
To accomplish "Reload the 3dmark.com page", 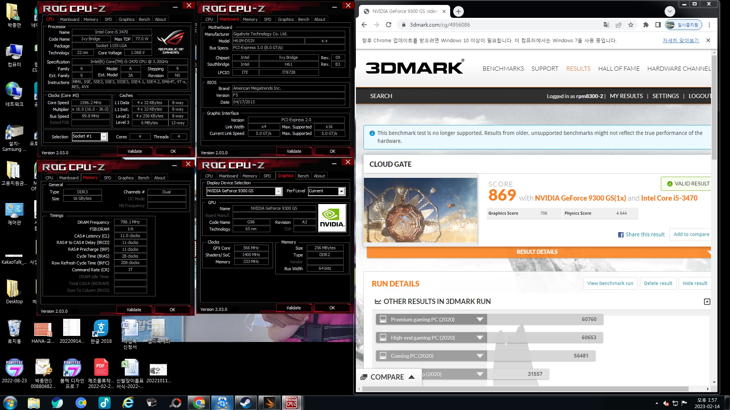I will [389, 25].
